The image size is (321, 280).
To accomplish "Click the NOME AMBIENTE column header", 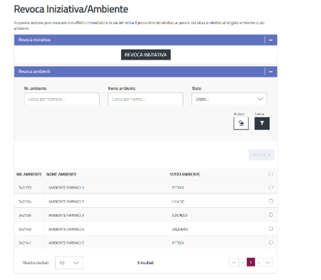I will (61, 174).
